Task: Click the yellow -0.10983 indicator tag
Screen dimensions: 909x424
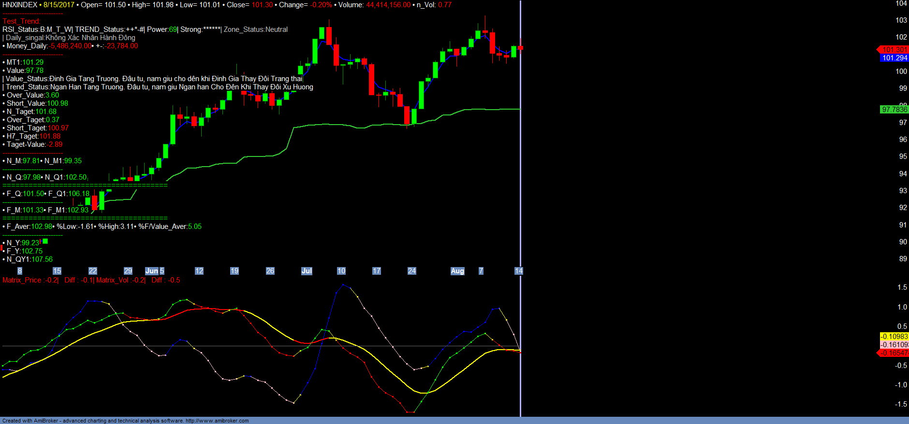Action: [894, 337]
